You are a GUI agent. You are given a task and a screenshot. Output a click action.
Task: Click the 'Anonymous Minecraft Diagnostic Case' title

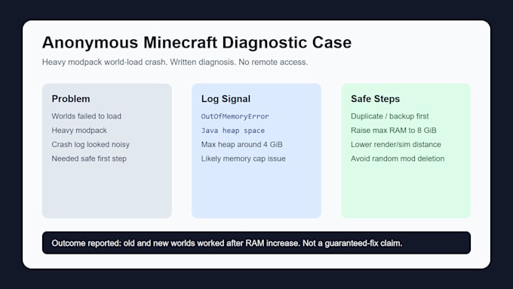[x=197, y=42]
